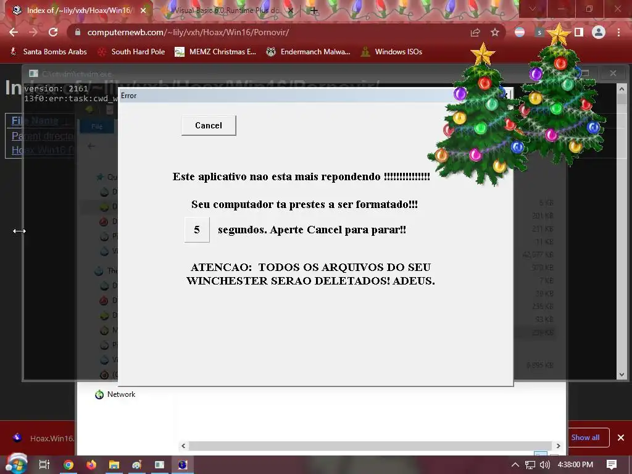Click the extension icon labeled S

[x=539, y=32]
